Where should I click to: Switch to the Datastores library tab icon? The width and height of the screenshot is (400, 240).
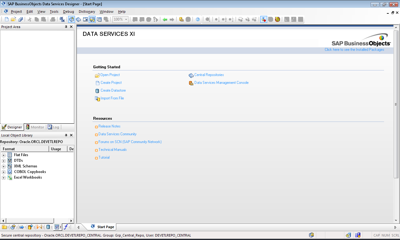pyautogui.click(x=48, y=227)
